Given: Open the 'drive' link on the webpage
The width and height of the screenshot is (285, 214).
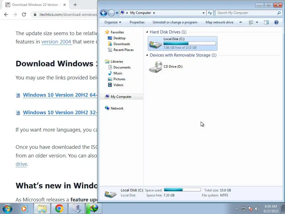Looking at the screenshot, I should pyautogui.click(x=21, y=164).
